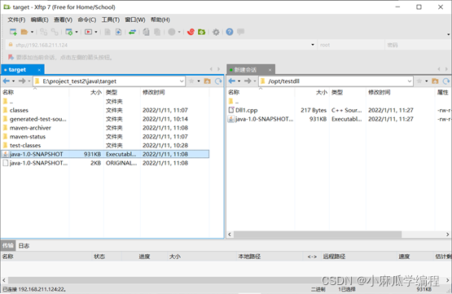Open the 文件(F) menu
Screen dimensions: 452x294
pos(16,20)
